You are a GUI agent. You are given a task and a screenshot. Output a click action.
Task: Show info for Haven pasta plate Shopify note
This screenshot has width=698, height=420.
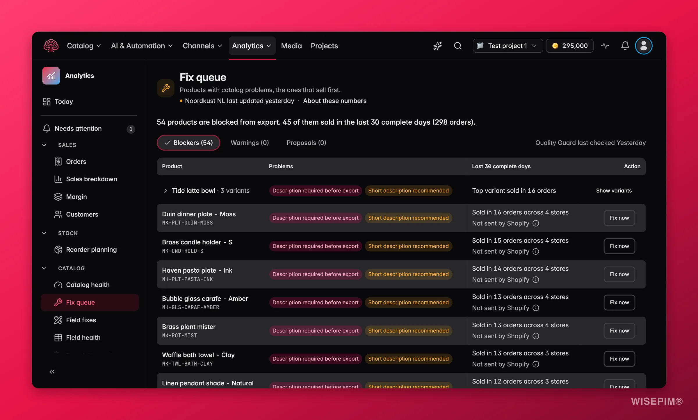(536, 280)
